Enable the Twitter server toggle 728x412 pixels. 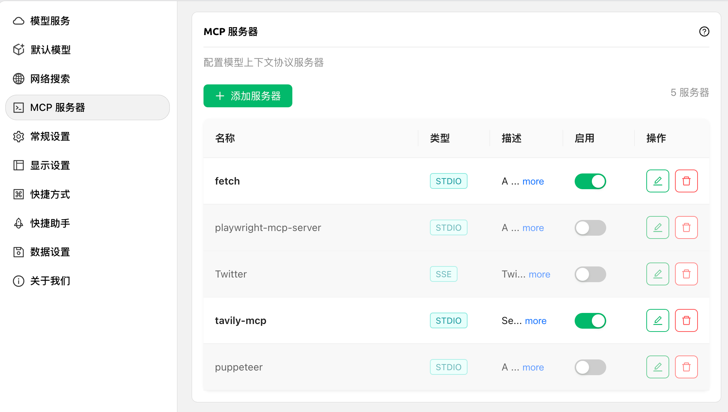click(x=590, y=274)
